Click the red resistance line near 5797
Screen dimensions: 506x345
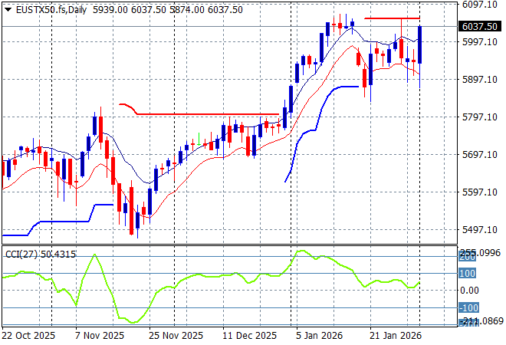coord(199,113)
